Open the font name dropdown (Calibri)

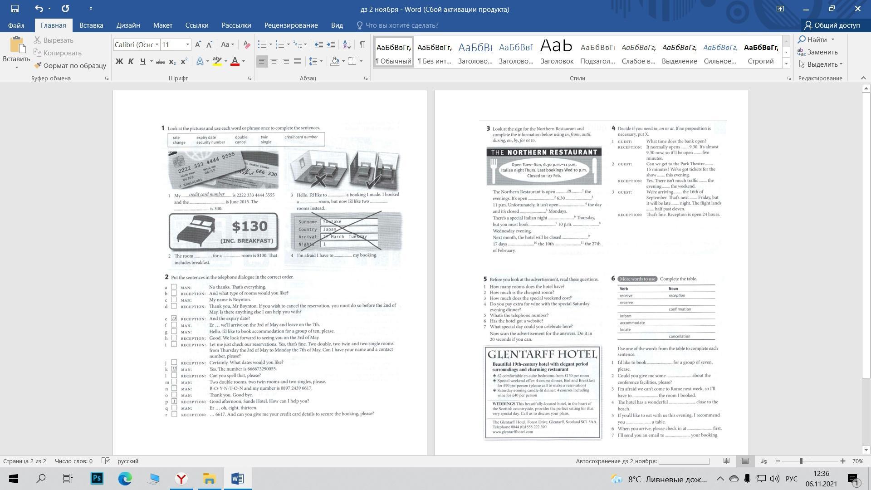click(x=157, y=44)
